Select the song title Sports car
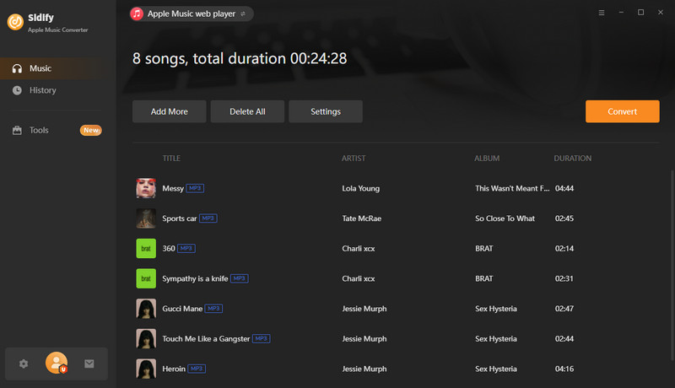The height and width of the screenshot is (388, 675). click(x=180, y=218)
